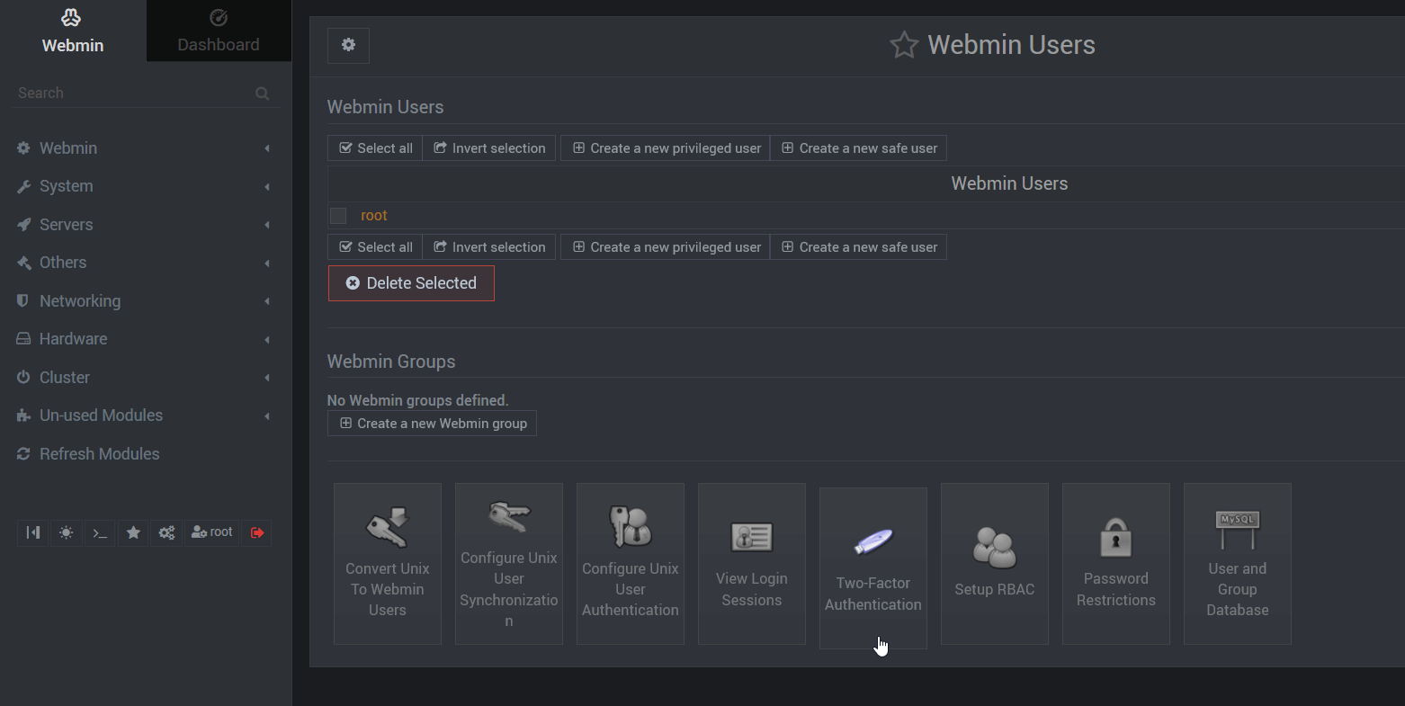Open the command shell terminal icon
1405x706 pixels.
(100, 532)
